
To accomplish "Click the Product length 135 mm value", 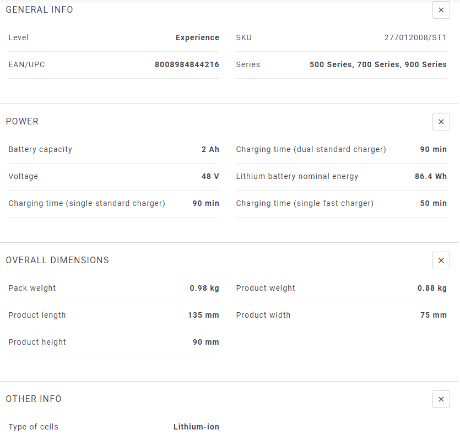I will point(203,315).
